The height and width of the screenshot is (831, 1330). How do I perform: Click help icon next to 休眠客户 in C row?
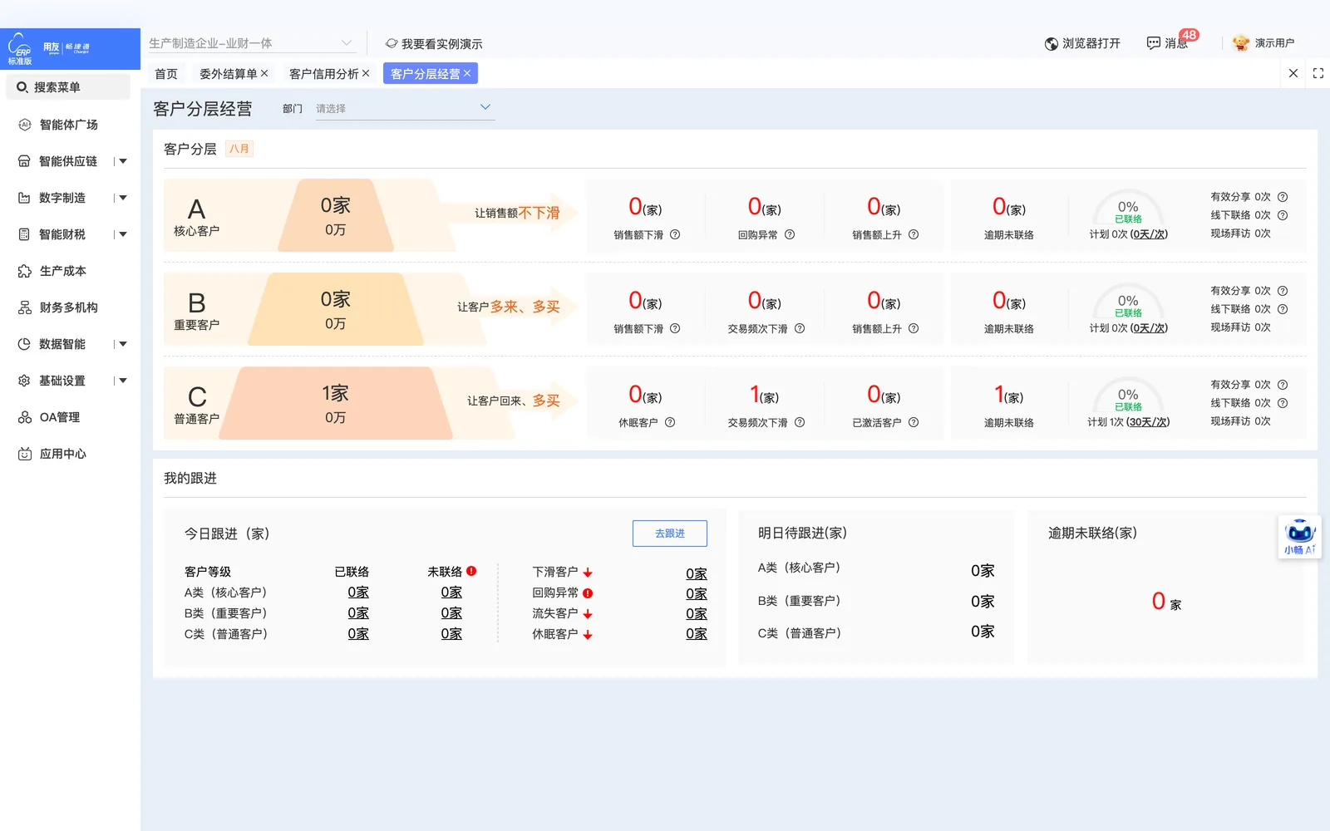(670, 422)
